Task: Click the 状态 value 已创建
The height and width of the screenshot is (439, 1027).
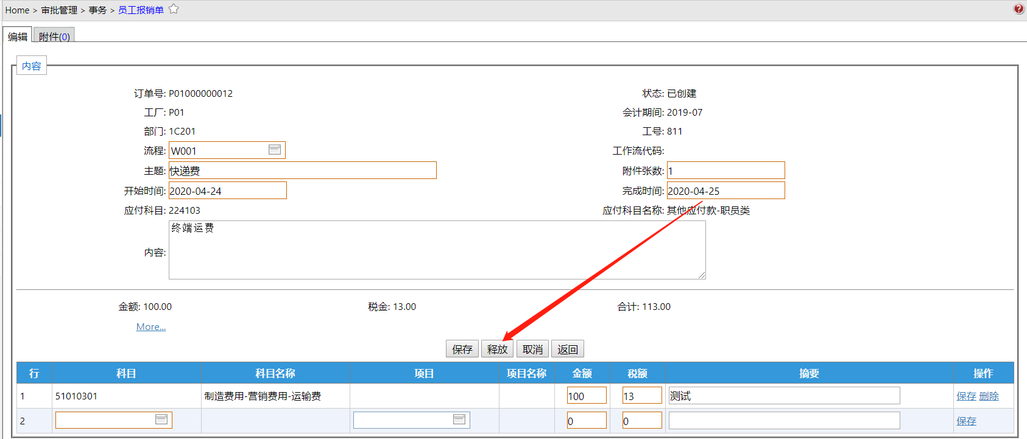Action: point(682,93)
